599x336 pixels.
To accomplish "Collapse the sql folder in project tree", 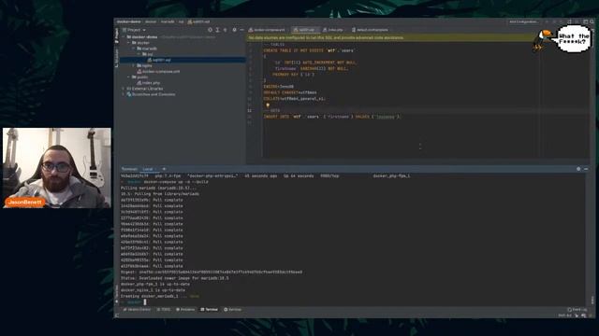I will [139, 54].
